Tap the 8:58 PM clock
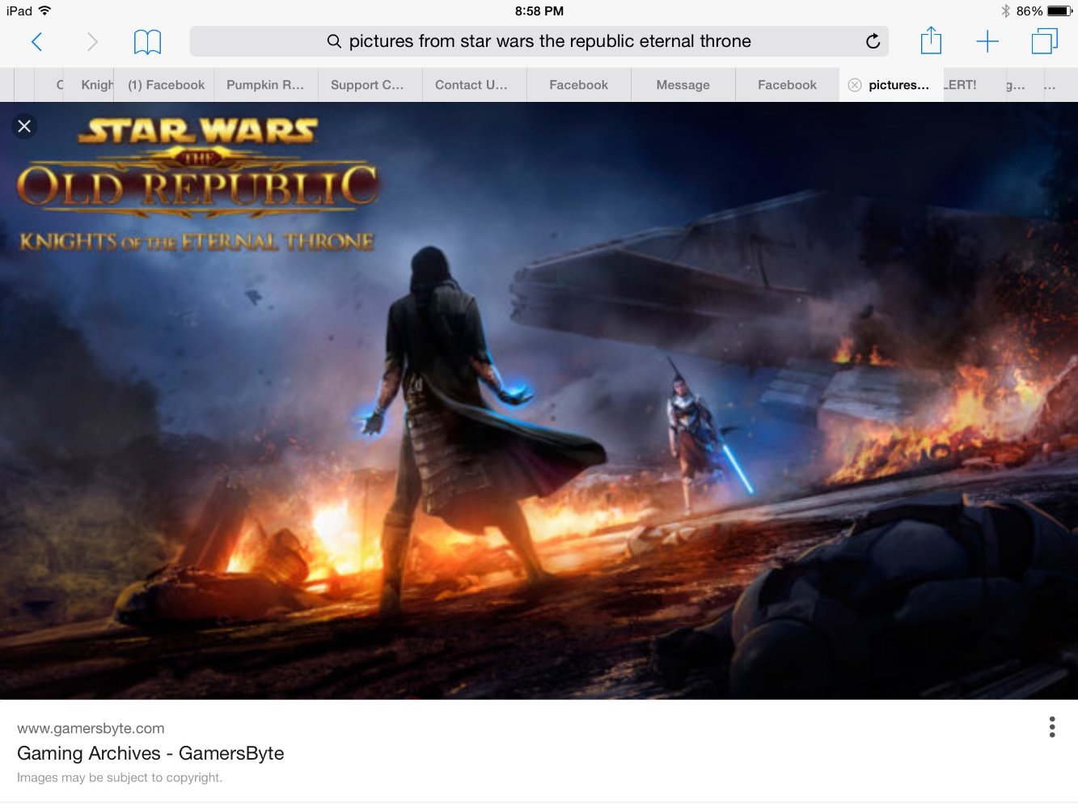This screenshot has width=1078, height=809. [x=539, y=11]
